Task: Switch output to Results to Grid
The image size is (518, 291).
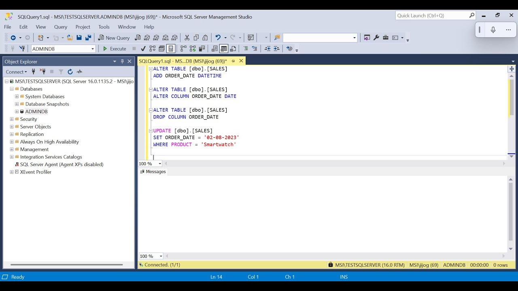Action: point(224,48)
